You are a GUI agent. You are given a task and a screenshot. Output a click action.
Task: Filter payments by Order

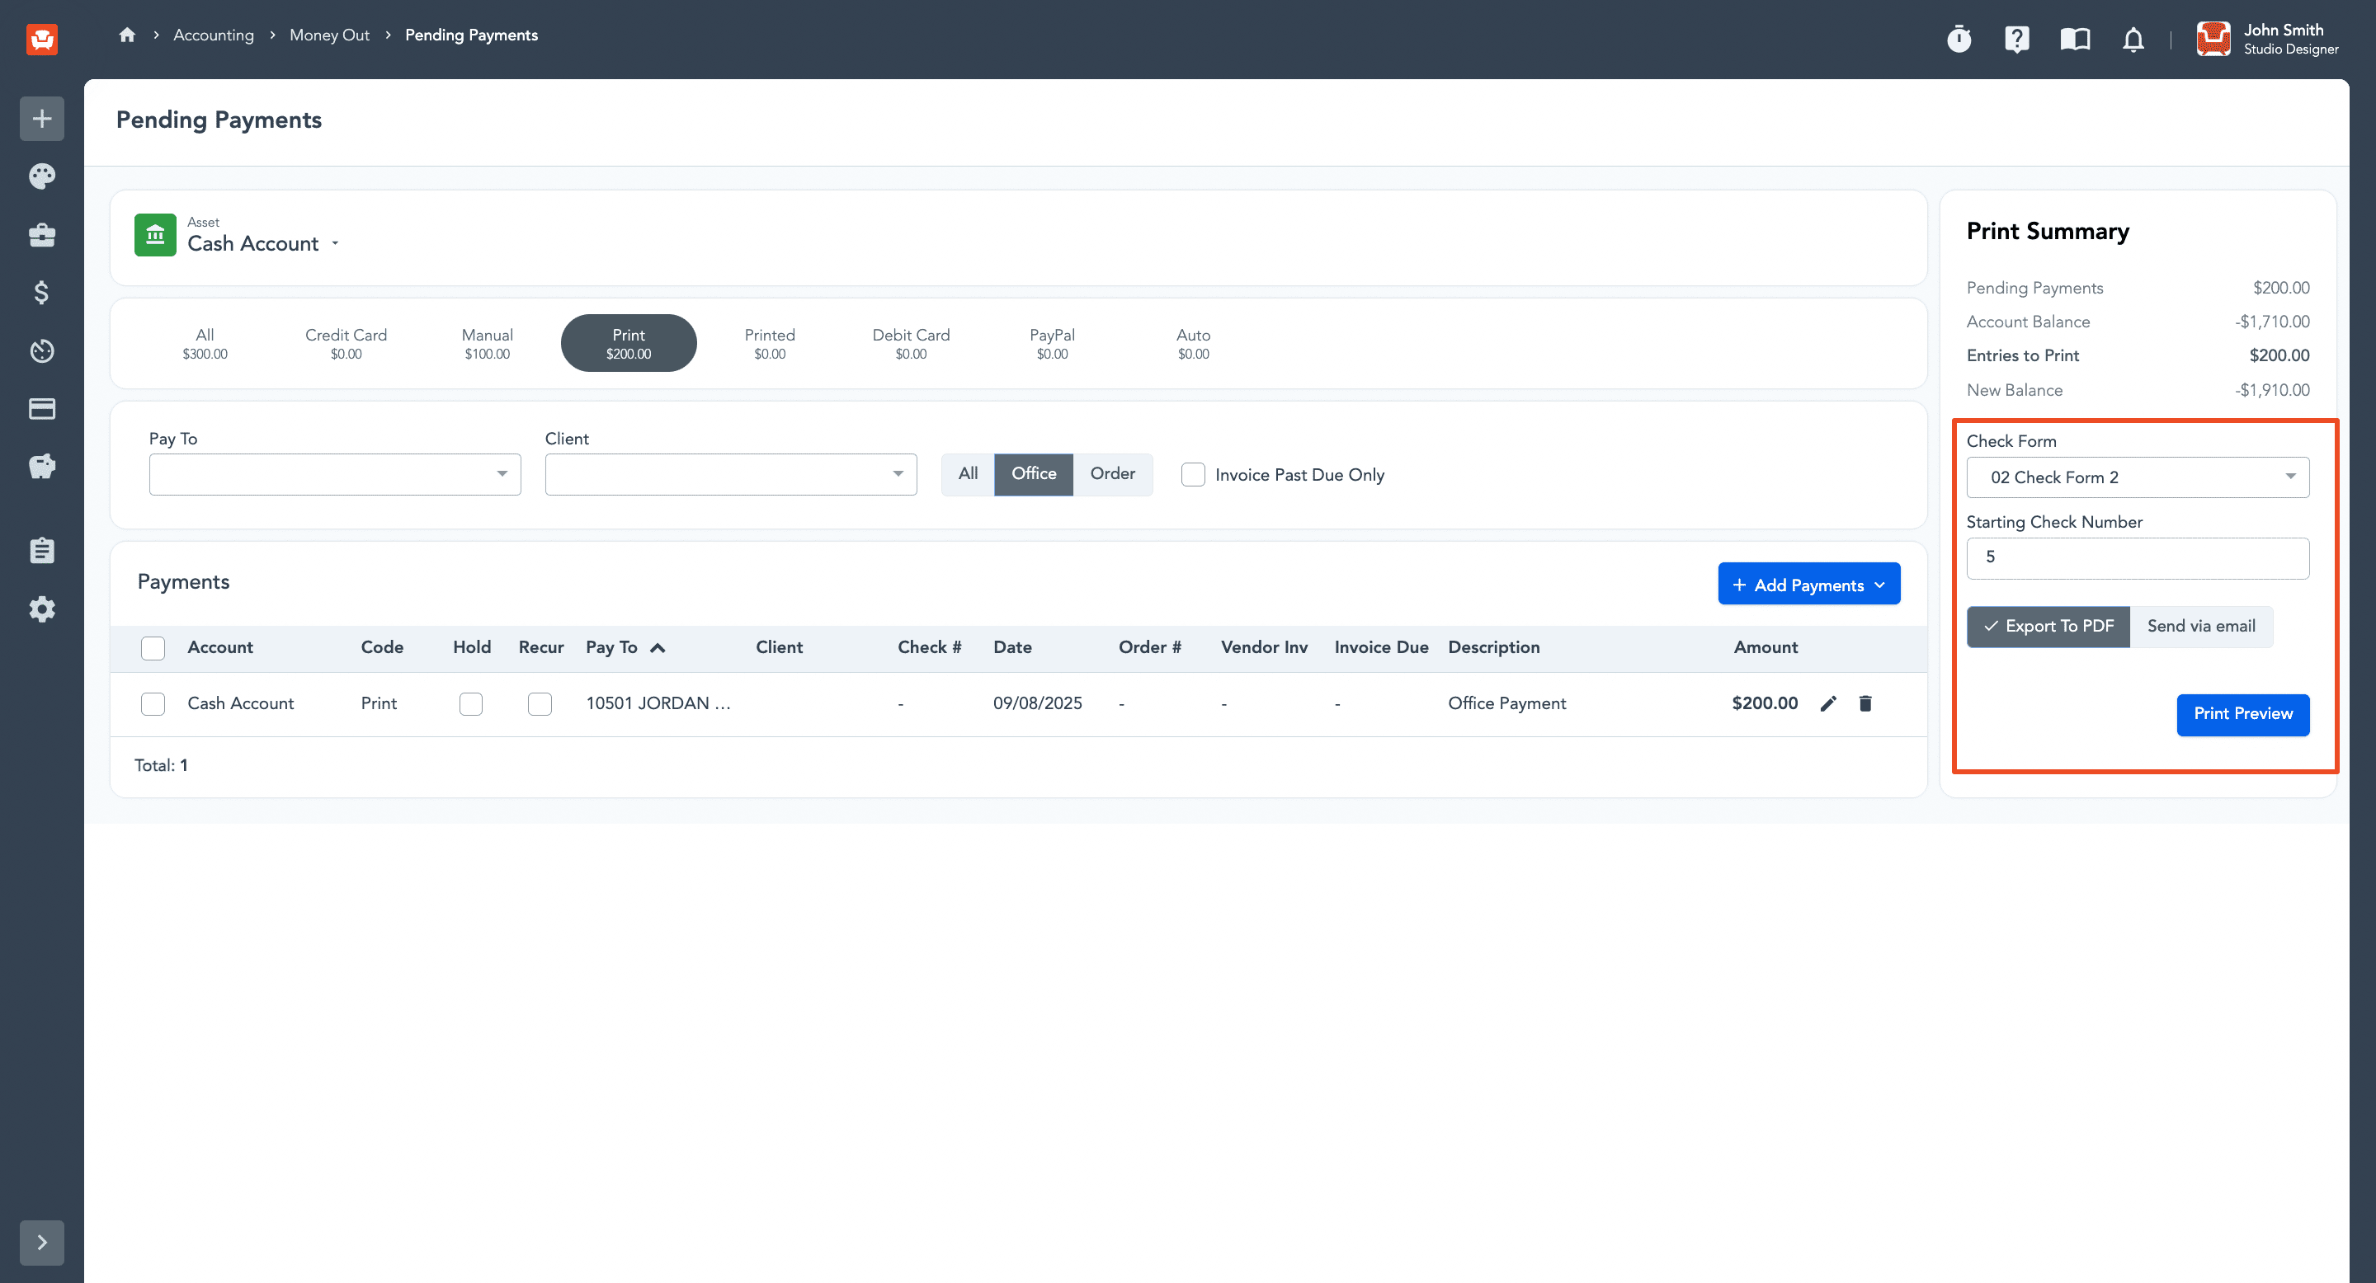pyautogui.click(x=1112, y=474)
